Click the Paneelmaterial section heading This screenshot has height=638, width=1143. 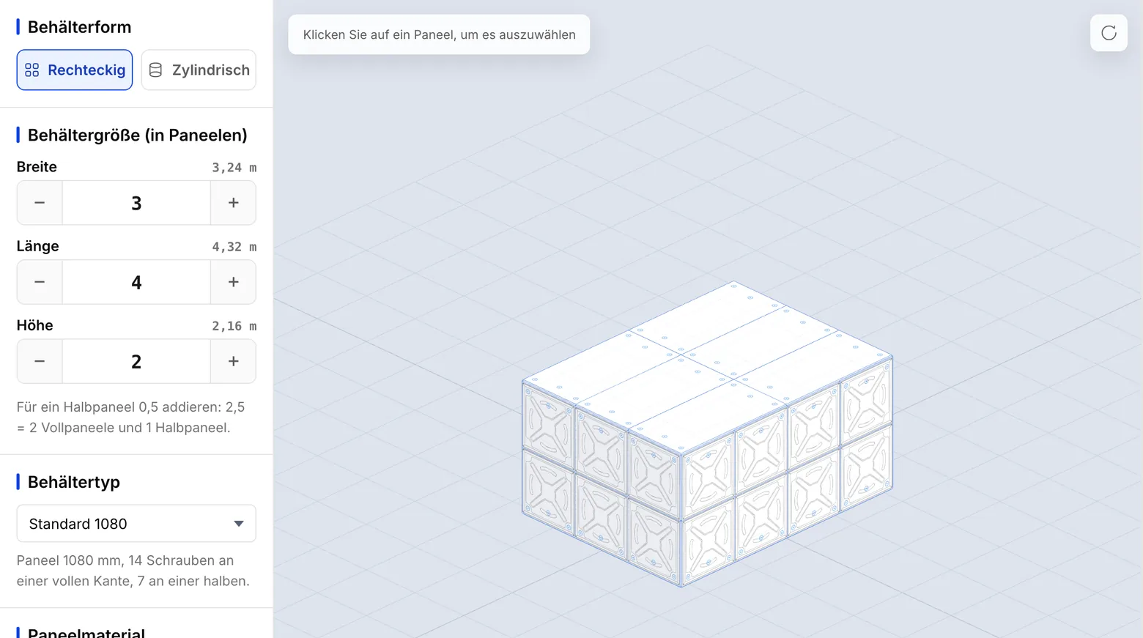[x=86, y=632]
